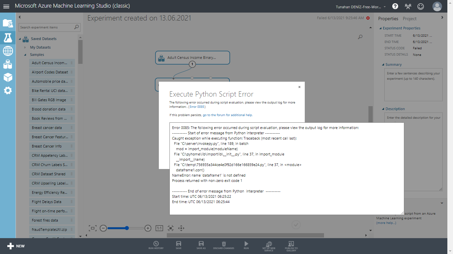Open Datasets cylinders icon in sidebar

(x=8, y=64)
